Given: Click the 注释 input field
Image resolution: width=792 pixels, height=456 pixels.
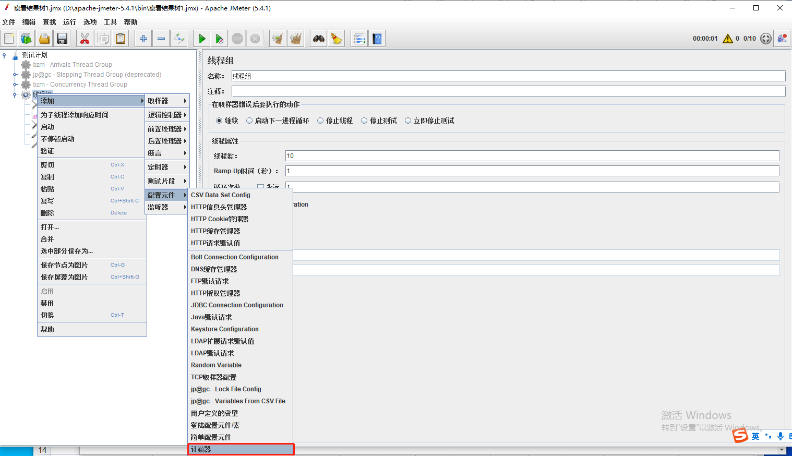Looking at the screenshot, I should (508, 91).
